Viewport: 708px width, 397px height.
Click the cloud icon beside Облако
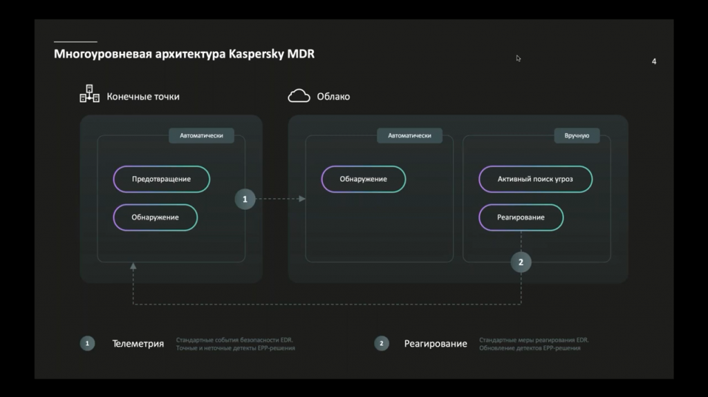(299, 96)
